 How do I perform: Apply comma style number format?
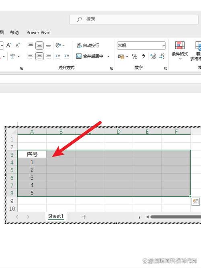click(x=144, y=56)
